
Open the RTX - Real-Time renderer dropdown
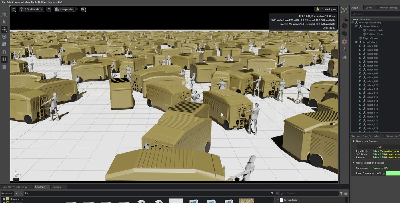pos(31,9)
